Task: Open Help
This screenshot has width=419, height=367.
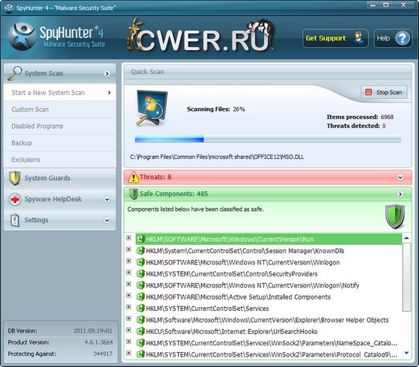Action: [393, 38]
